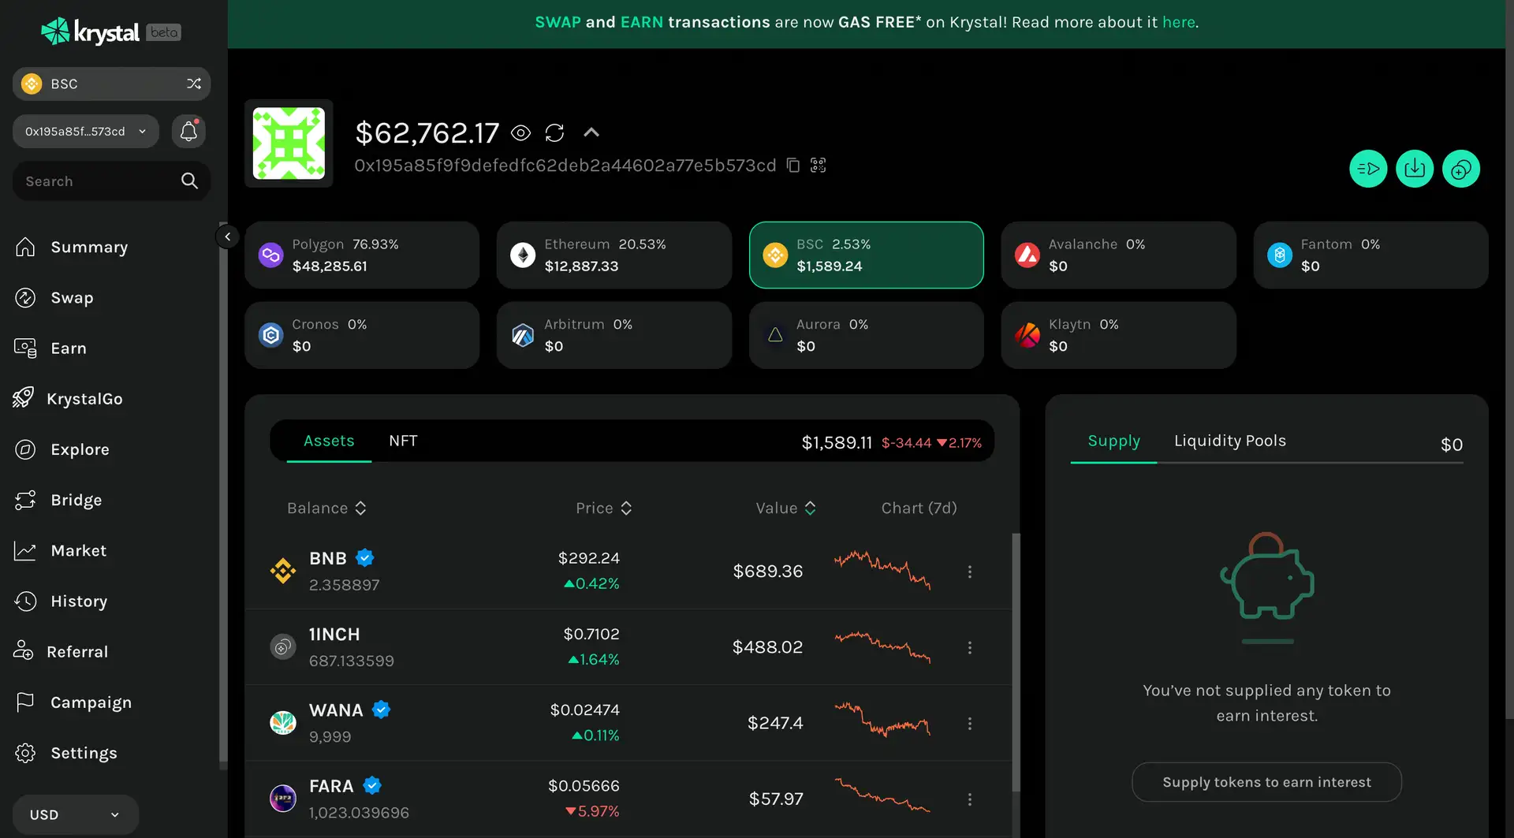Click Supply tokens to earn interest
The image size is (1514, 838).
tap(1266, 782)
